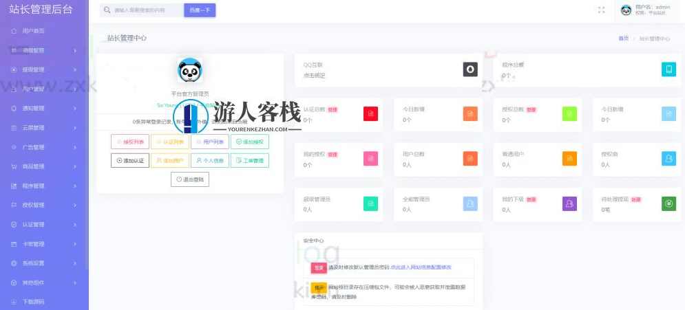Click the 系统设置 gear icon
This screenshot has width=685, height=310.
click(14, 263)
